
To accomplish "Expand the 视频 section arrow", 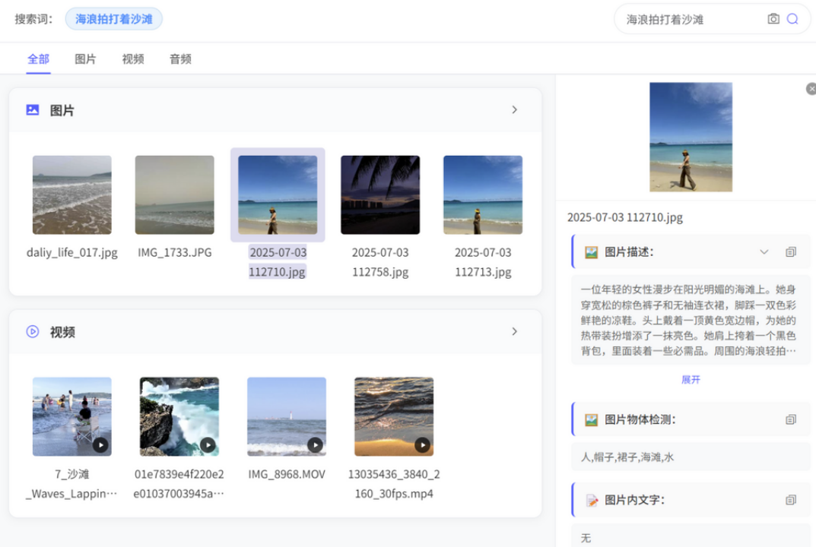I will 514,332.
